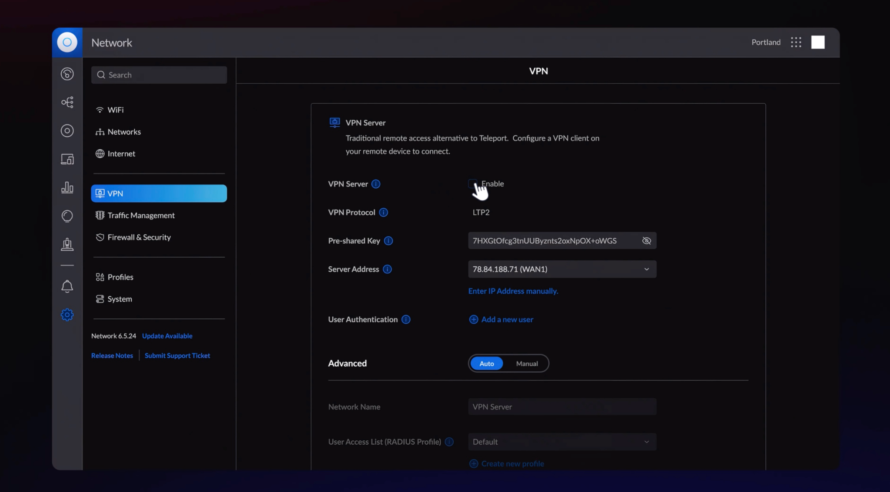Click the settings Search field
The width and height of the screenshot is (890, 492).
click(159, 75)
